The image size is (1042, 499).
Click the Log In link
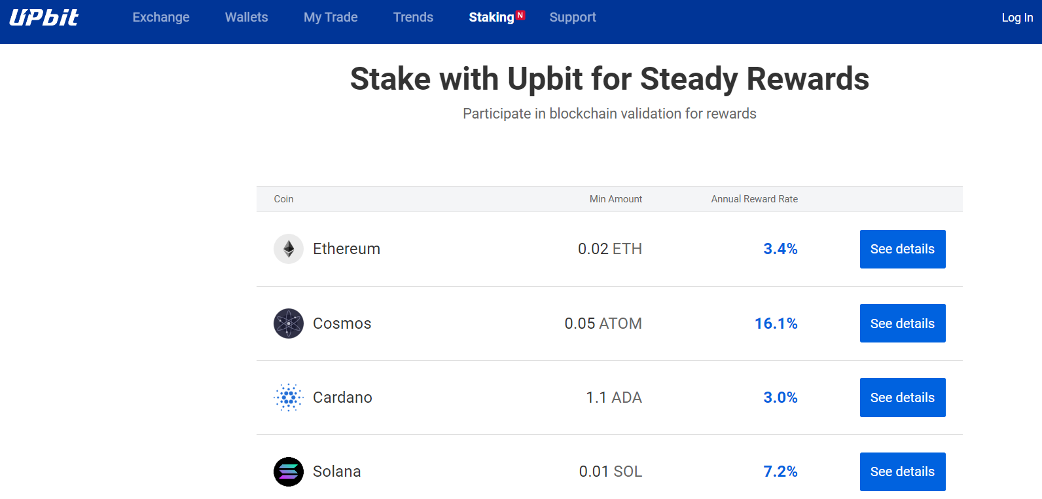[x=1017, y=18]
